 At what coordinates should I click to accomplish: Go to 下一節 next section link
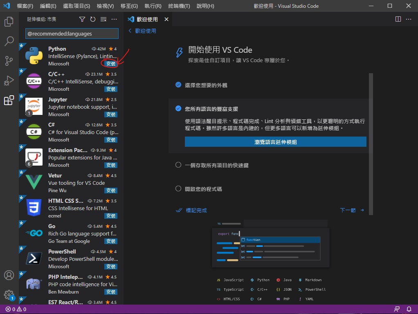352,210
